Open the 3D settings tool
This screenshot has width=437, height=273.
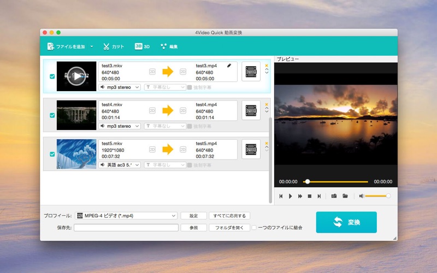[x=142, y=46]
